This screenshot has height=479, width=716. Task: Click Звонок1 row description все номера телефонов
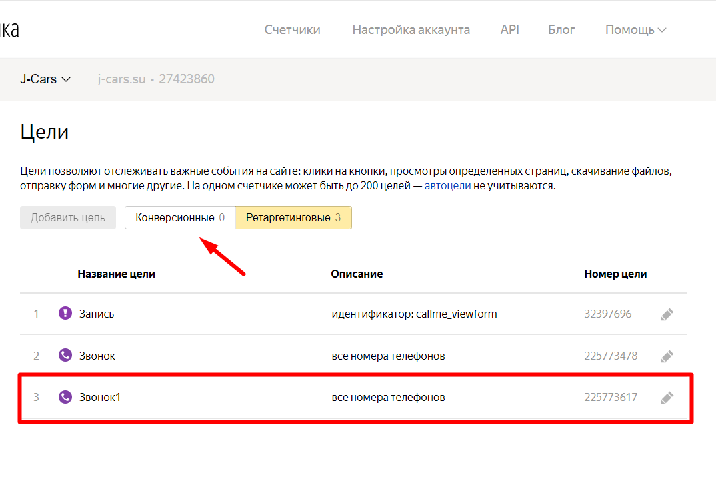click(388, 398)
